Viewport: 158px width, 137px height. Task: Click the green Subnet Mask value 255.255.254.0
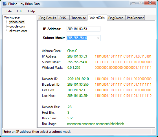click(77, 62)
